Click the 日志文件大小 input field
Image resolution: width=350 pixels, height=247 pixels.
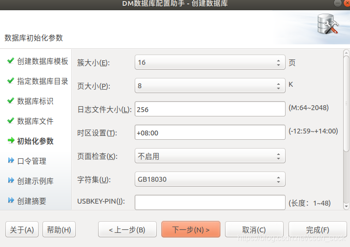pyautogui.click(x=210, y=109)
